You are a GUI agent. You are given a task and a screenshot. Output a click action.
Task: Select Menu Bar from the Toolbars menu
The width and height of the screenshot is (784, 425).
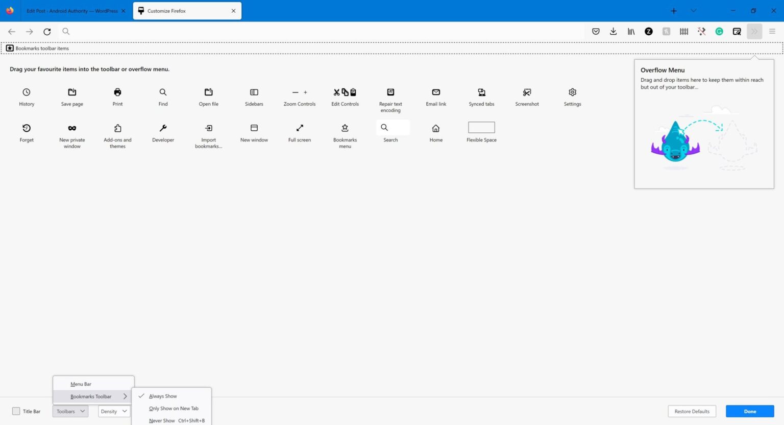point(81,384)
